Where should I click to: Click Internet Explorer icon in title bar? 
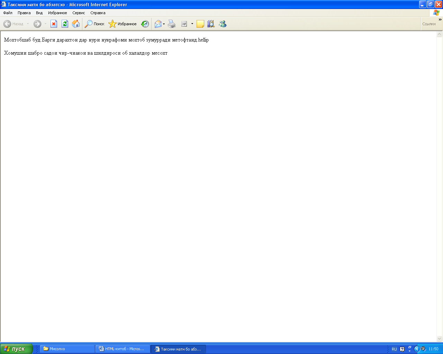coord(4,4)
